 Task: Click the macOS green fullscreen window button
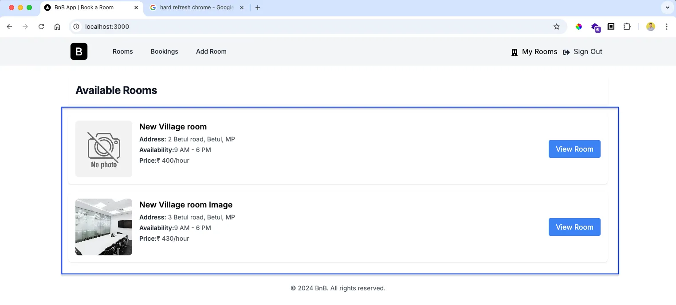coord(29,8)
